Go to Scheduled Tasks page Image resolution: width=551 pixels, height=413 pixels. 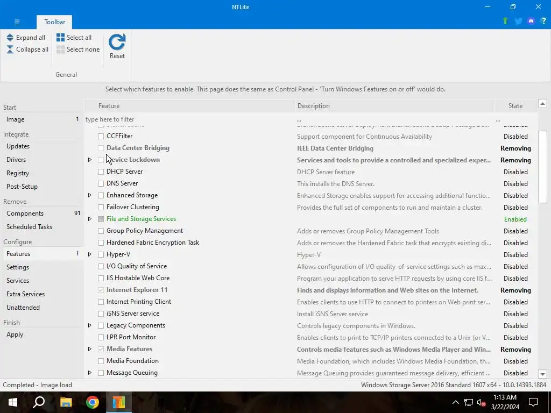[x=42, y=227]
